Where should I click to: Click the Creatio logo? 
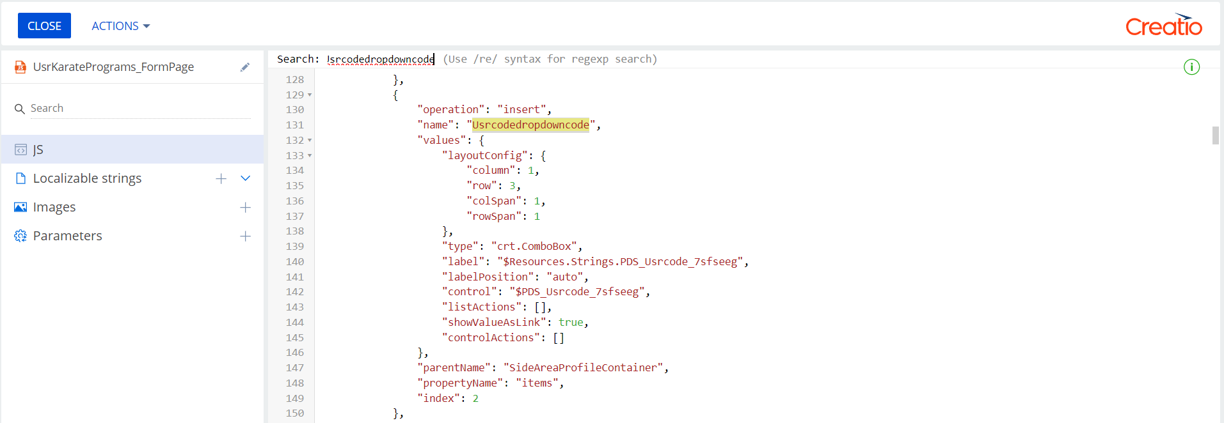1164,25
